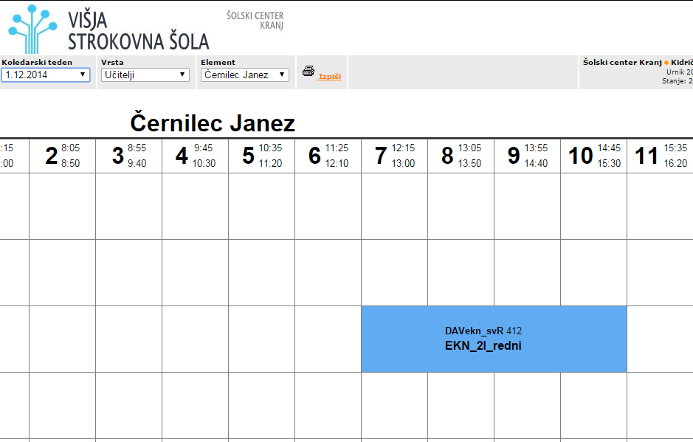Click period 9 header 13:55–14:40
693x442 pixels.
tap(527, 156)
